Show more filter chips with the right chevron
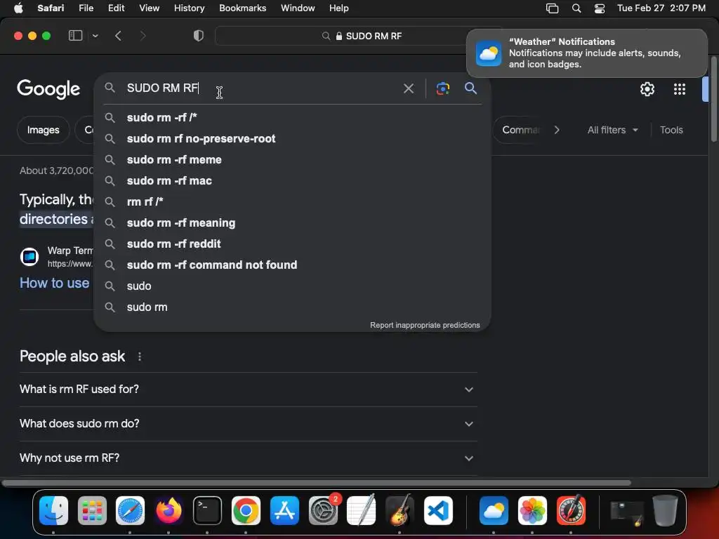 pyautogui.click(x=557, y=130)
